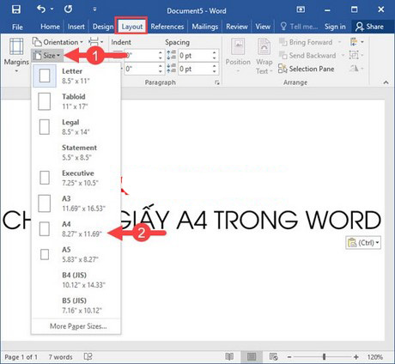Click the proofing check icon in status bar
The width and height of the screenshot is (395, 364).
pos(88,356)
